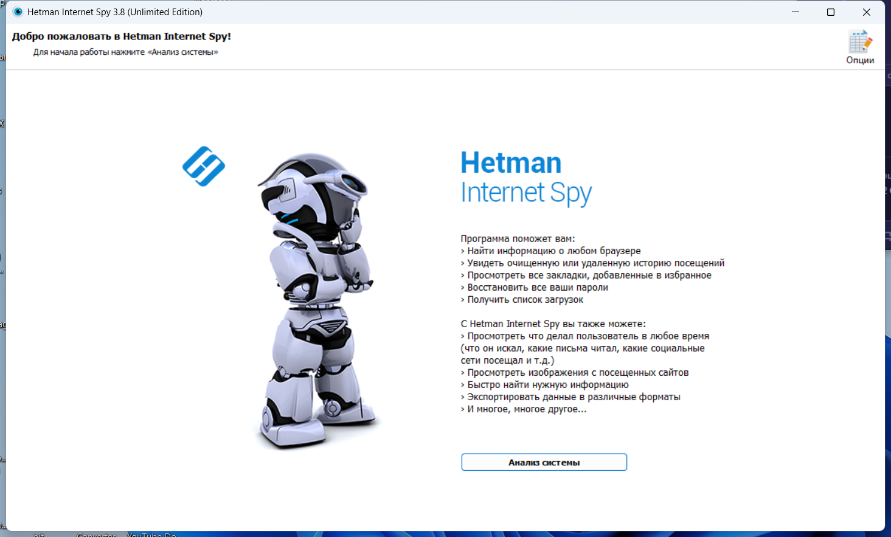Click the line "Программа поможет вам:"
The height and width of the screenshot is (537, 891).
coord(518,239)
